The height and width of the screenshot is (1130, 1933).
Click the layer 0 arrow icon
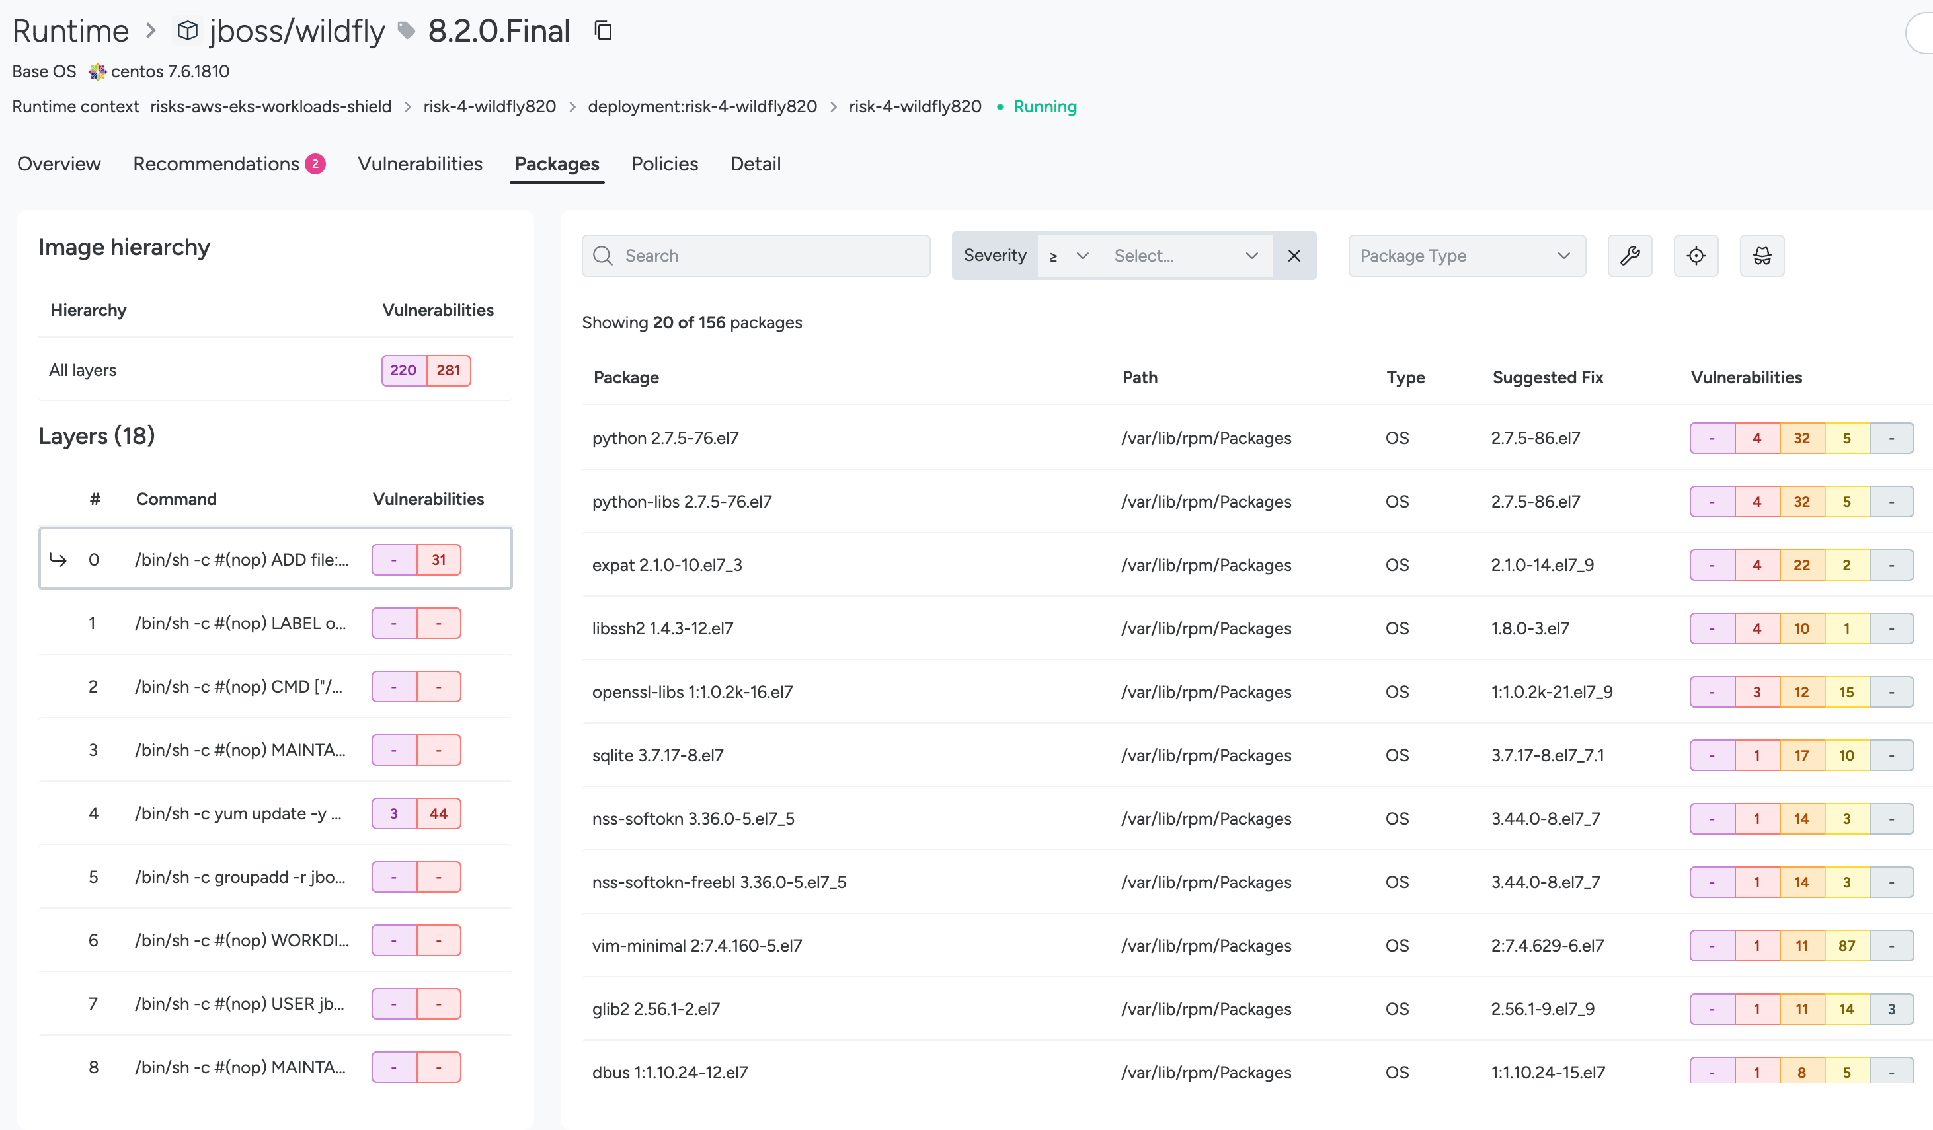pyautogui.click(x=58, y=559)
